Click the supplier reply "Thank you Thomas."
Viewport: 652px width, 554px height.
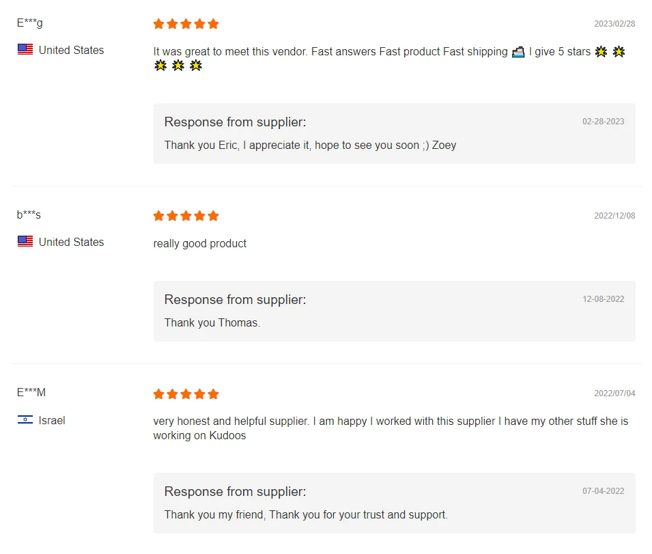[x=212, y=323]
